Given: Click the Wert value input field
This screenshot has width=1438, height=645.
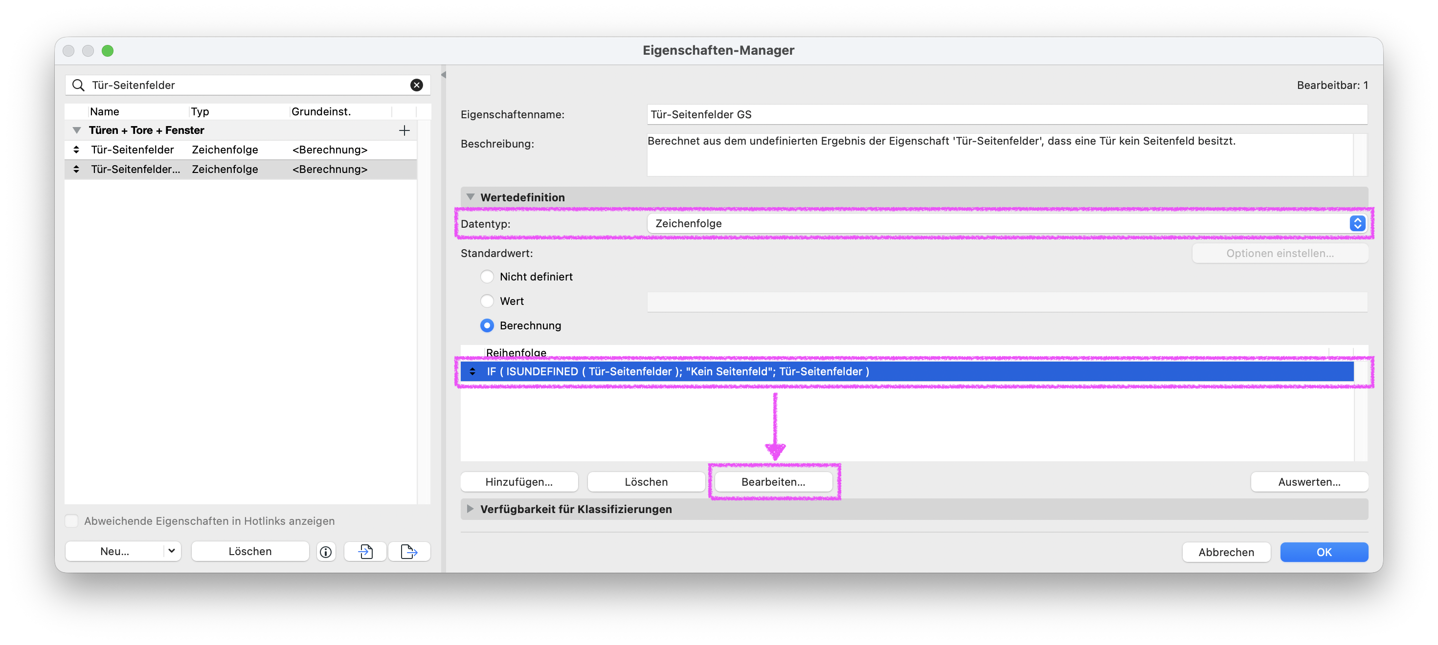Looking at the screenshot, I should [x=1008, y=301].
